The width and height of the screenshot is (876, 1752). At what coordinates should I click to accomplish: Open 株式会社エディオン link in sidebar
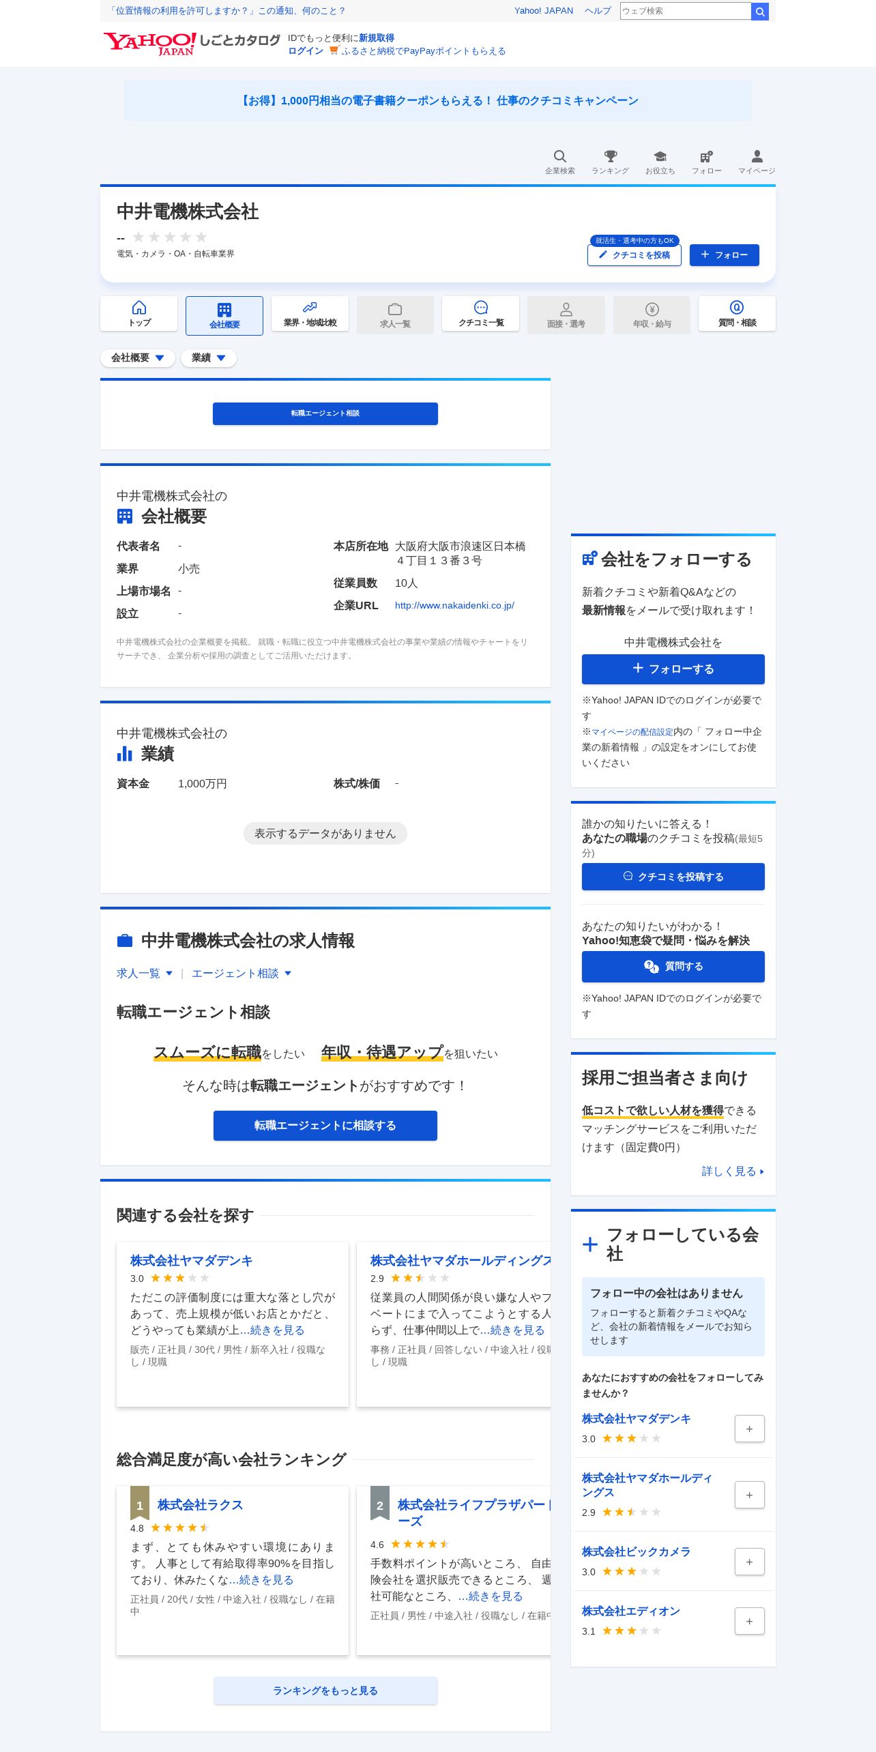(x=630, y=1611)
